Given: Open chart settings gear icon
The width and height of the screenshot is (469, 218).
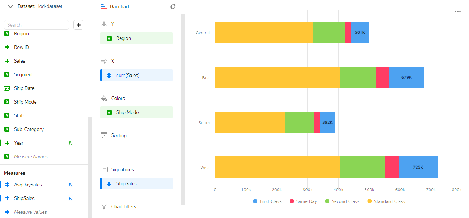Looking at the screenshot, I should [x=173, y=6].
